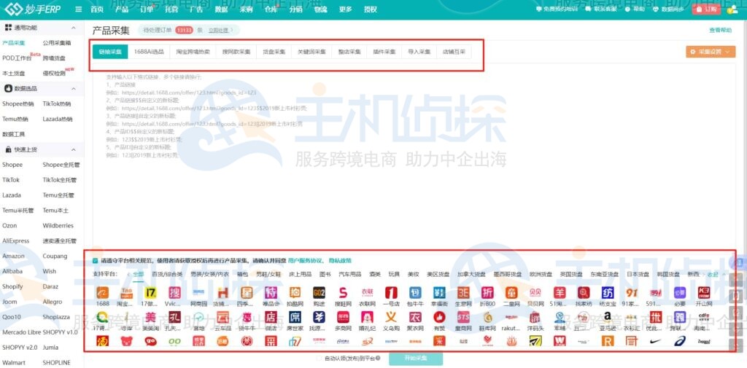Select the 聚衣网 platform icon
The image size is (747, 368).
(x=415, y=316)
